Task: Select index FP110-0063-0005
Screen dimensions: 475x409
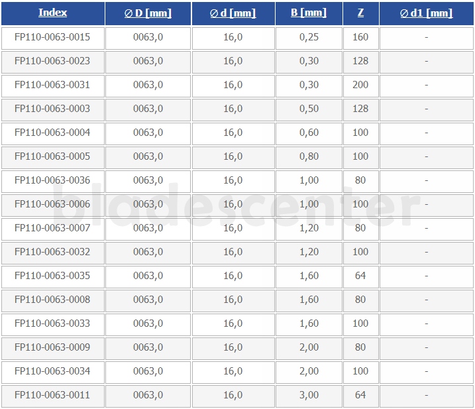Action: (x=52, y=156)
